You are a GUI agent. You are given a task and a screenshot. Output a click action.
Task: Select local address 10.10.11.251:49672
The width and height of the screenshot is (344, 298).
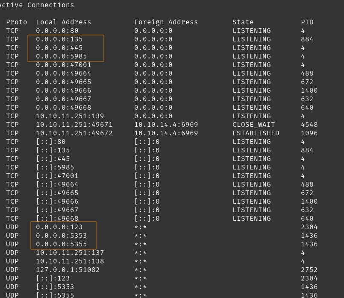tap(74, 133)
